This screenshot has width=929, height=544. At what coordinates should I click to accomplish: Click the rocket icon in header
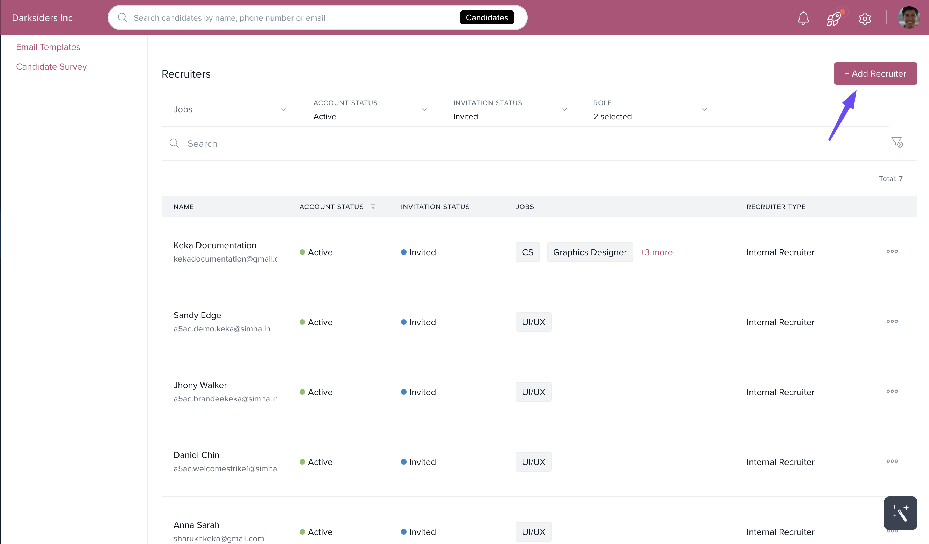[x=834, y=19]
